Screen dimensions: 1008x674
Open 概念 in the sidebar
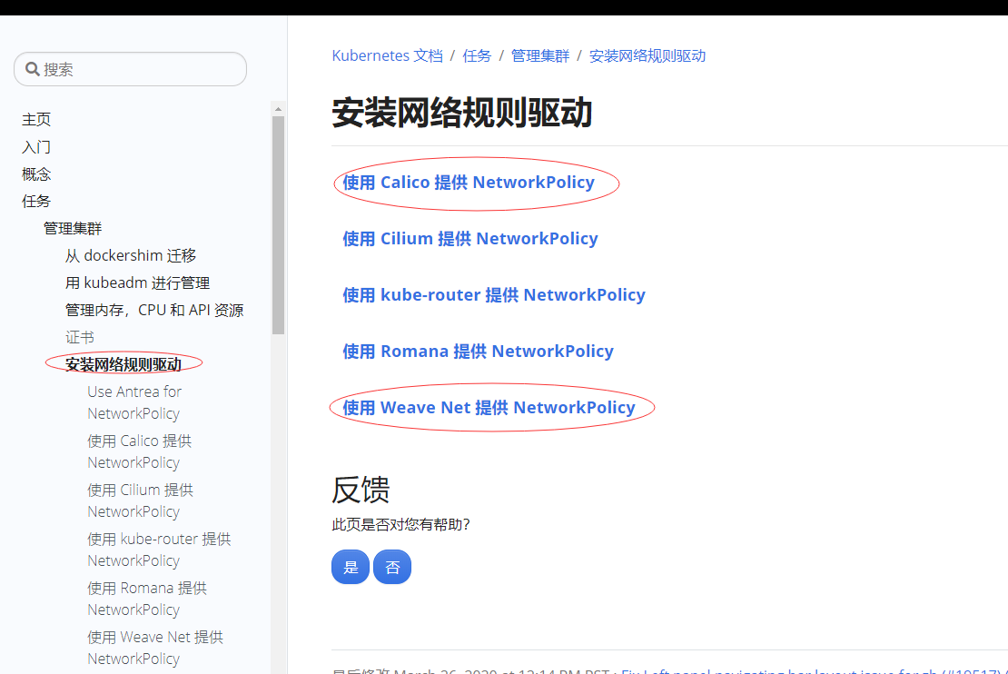pyautogui.click(x=36, y=173)
